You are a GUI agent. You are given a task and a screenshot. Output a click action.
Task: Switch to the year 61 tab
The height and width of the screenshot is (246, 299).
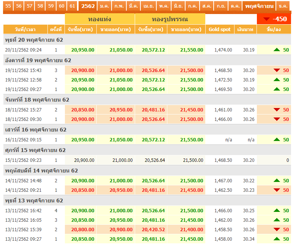[x=72, y=6]
